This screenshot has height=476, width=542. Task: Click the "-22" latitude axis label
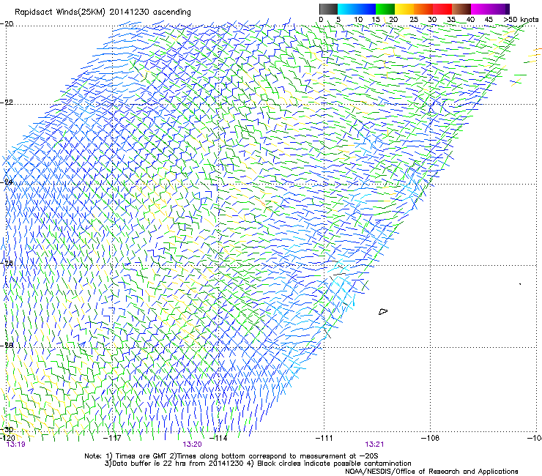[7, 103]
